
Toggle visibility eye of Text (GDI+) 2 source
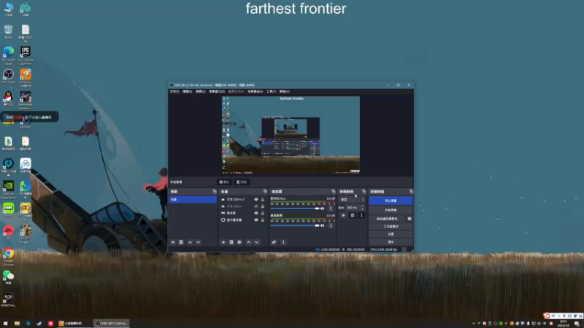tap(256, 200)
